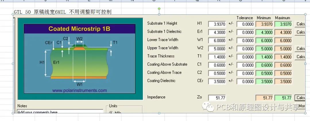The height and width of the screenshot is (121, 310).
Task: Focus the Lower Trace Width W1 input
Action: tap(217, 41)
